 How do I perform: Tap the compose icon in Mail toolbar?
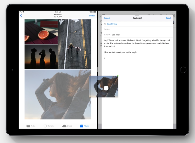174,15
